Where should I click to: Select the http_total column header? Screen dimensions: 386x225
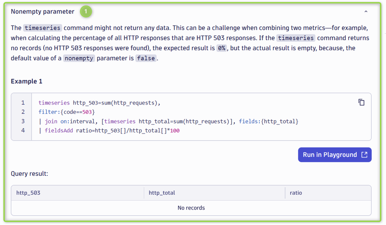(x=162, y=192)
